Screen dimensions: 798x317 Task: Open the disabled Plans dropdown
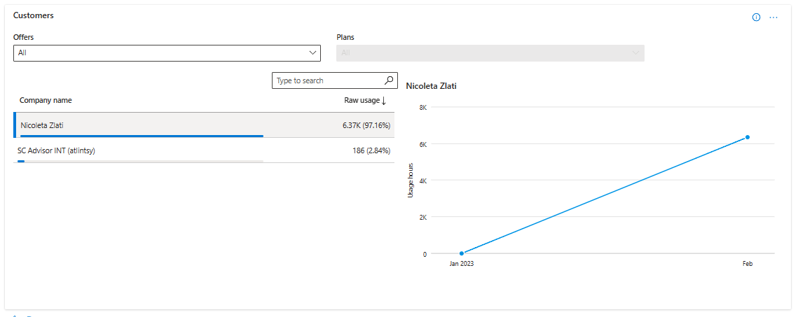pos(490,53)
